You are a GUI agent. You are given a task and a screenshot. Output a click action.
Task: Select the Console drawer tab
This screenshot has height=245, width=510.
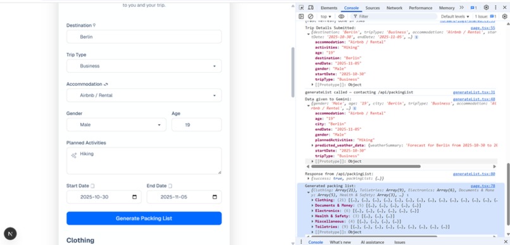pyautogui.click(x=316, y=242)
